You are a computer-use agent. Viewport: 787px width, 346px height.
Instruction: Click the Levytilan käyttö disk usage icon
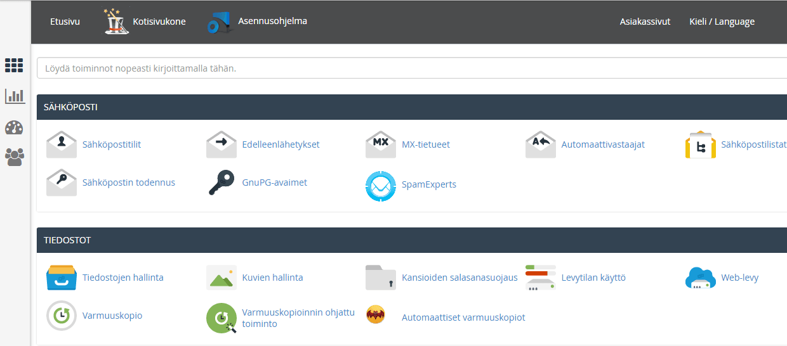(x=541, y=278)
